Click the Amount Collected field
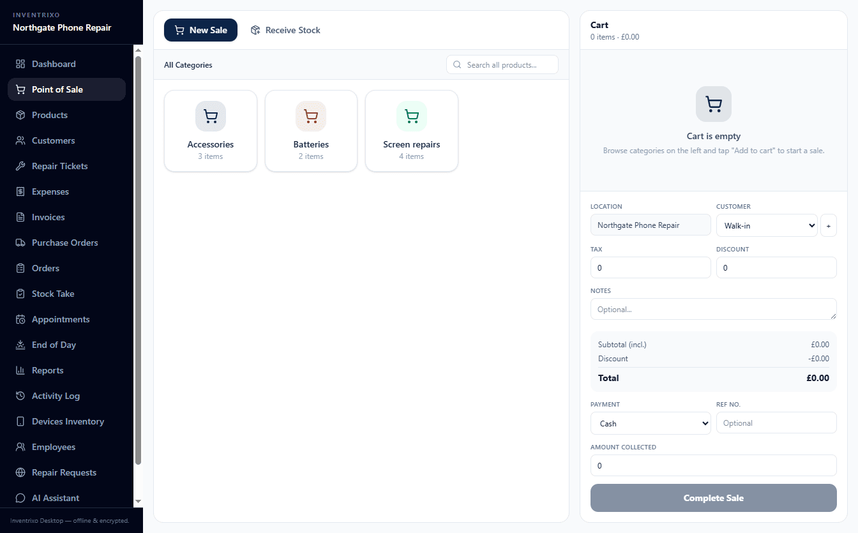The height and width of the screenshot is (533, 858). [714, 465]
